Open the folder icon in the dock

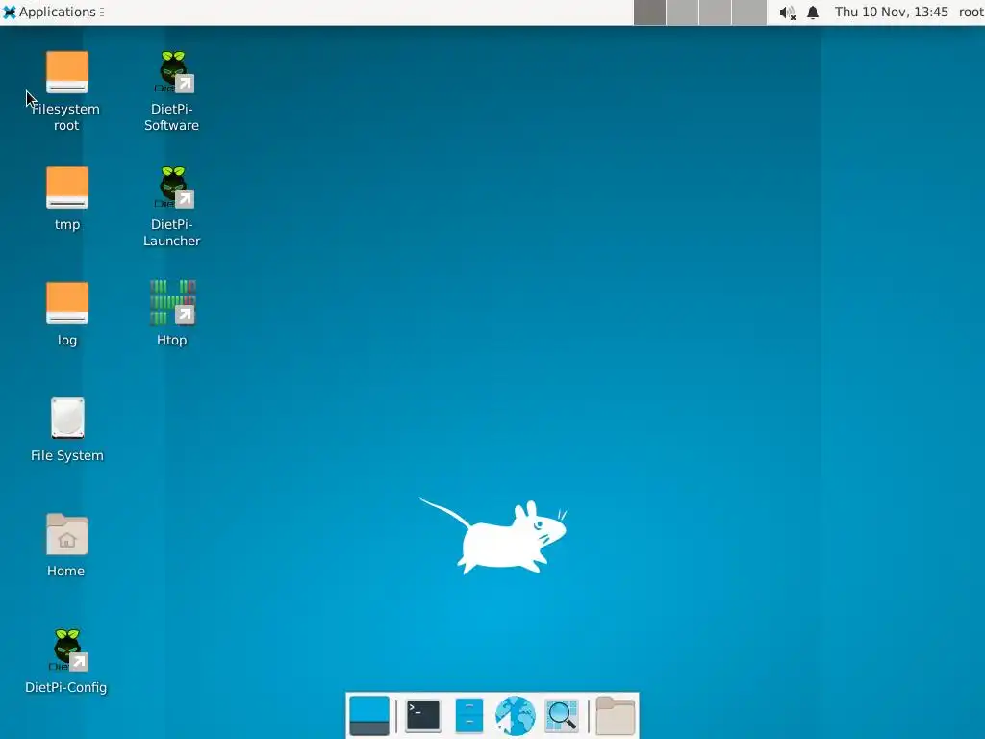tap(615, 716)
